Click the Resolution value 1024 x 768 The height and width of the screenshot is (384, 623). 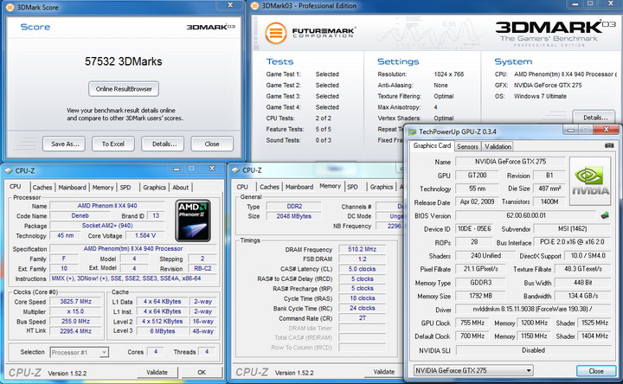[x=448, y=74]
